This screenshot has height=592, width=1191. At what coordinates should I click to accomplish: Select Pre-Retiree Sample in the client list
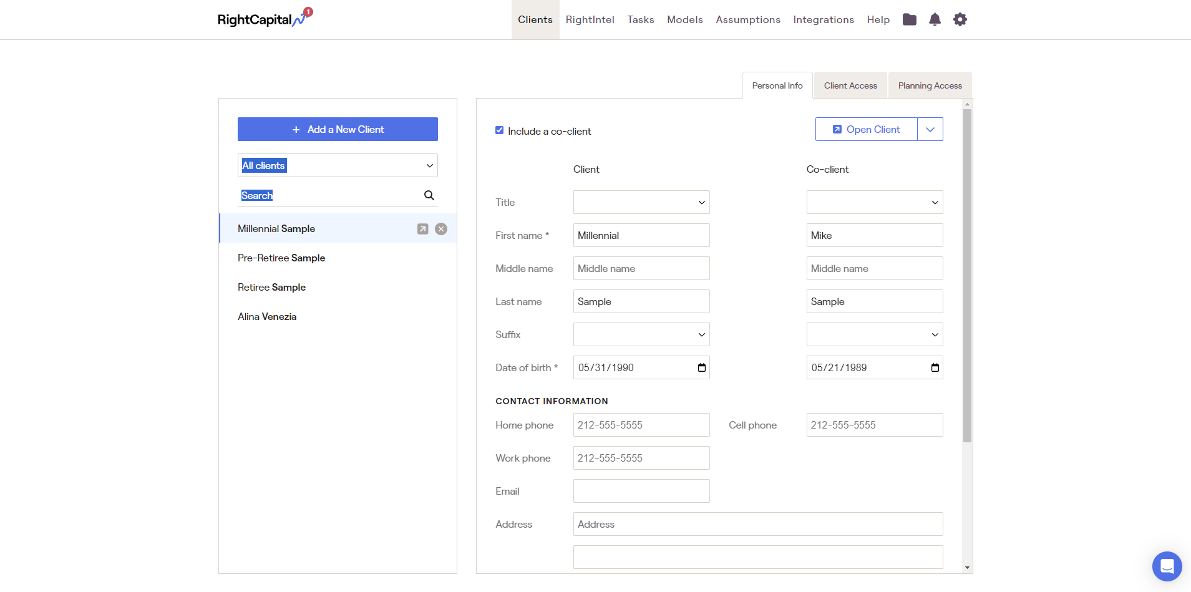click(x=281, y=258)
